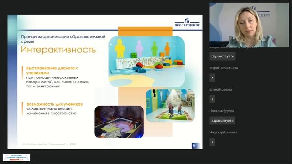The width and height of the screenshot is (292, 164).
Task: Click the interactive light table photo
Action: [x=119, y=122]
